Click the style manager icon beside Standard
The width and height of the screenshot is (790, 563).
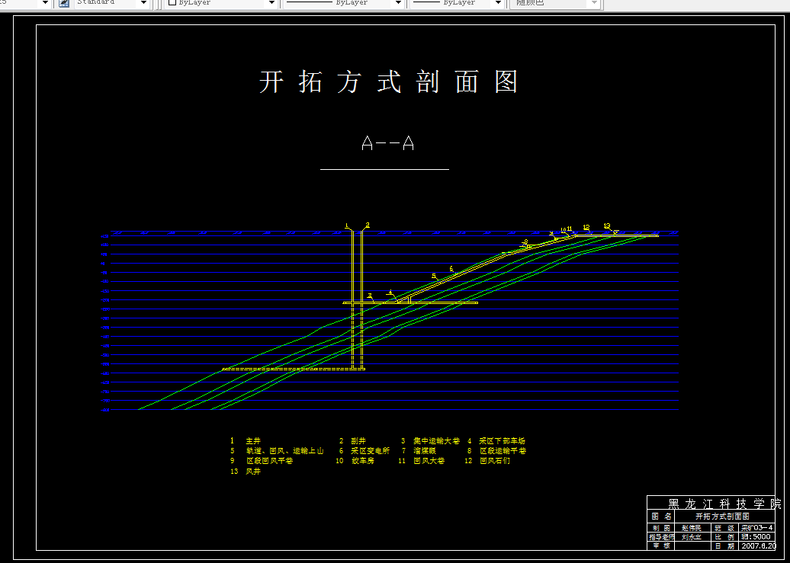[64, 3]
